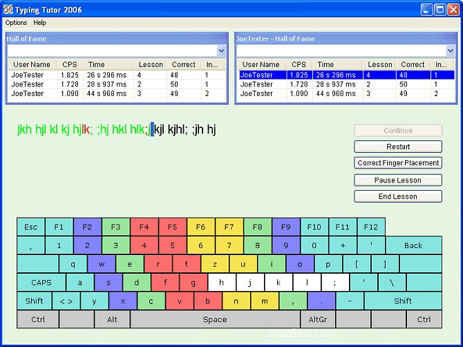
Task: Sort JoeTester list by Lesson column
Action: 379,64
